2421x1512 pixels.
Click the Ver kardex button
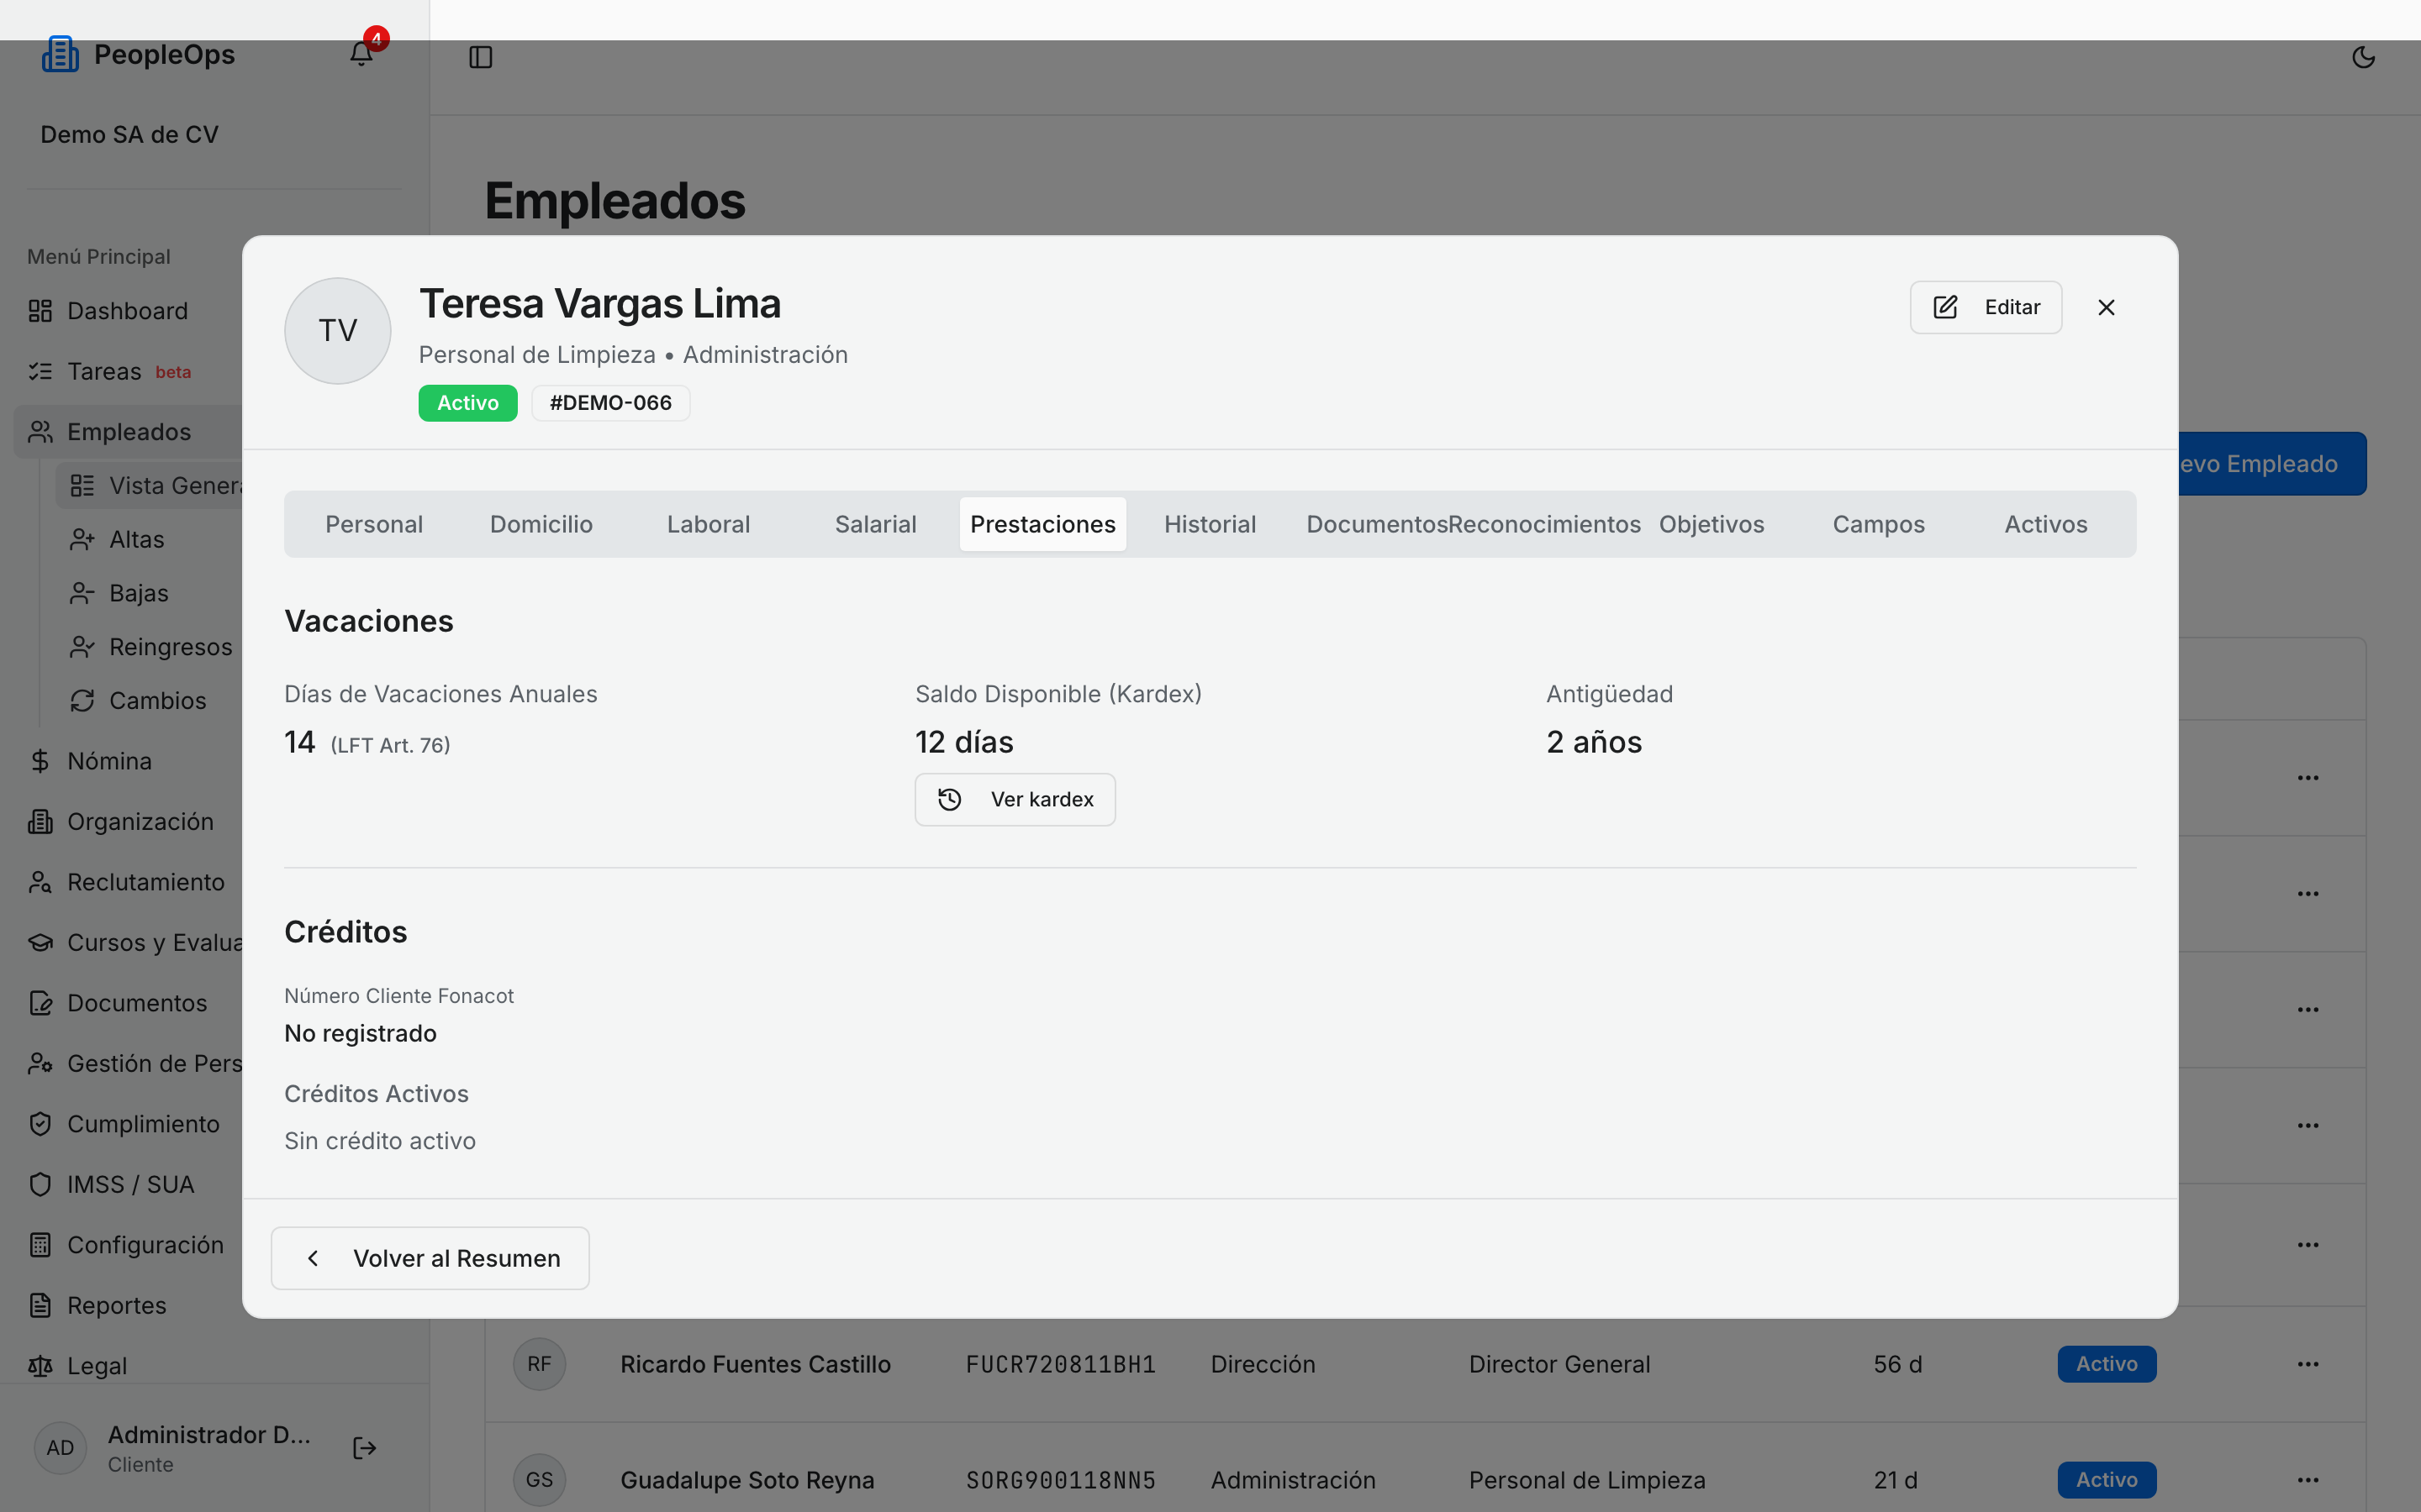click(1015, 799)
